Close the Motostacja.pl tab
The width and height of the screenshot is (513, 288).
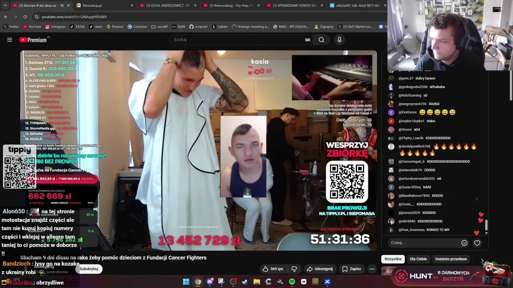click(x=132, y=6)
